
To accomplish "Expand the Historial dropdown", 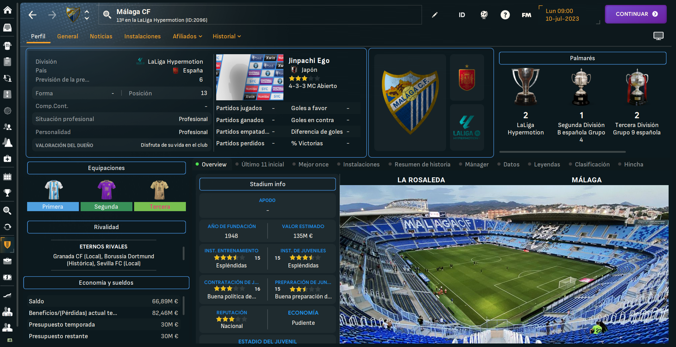I will click(x=227, y=36).
